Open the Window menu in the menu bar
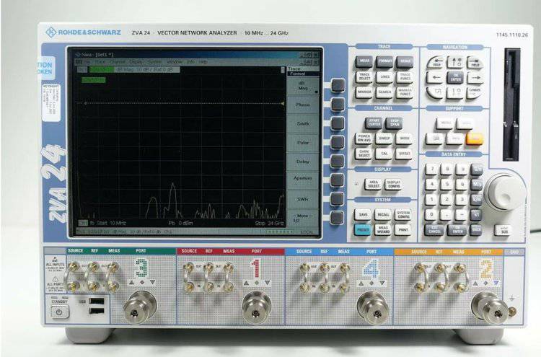541x357 pixels. [x=175, y=62]
